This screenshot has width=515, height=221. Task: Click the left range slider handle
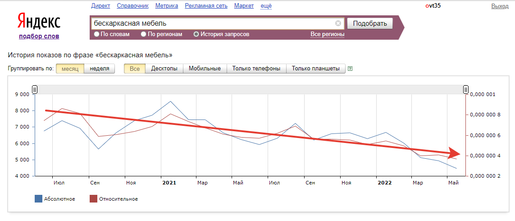35,90
